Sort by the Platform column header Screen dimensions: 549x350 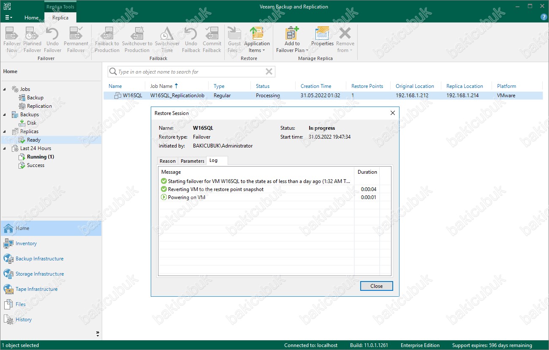(506, 86)
